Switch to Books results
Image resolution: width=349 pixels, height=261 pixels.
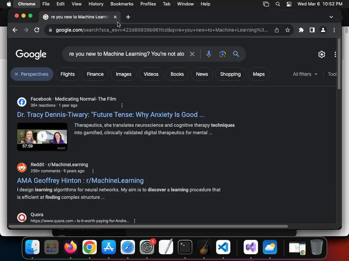177,74
